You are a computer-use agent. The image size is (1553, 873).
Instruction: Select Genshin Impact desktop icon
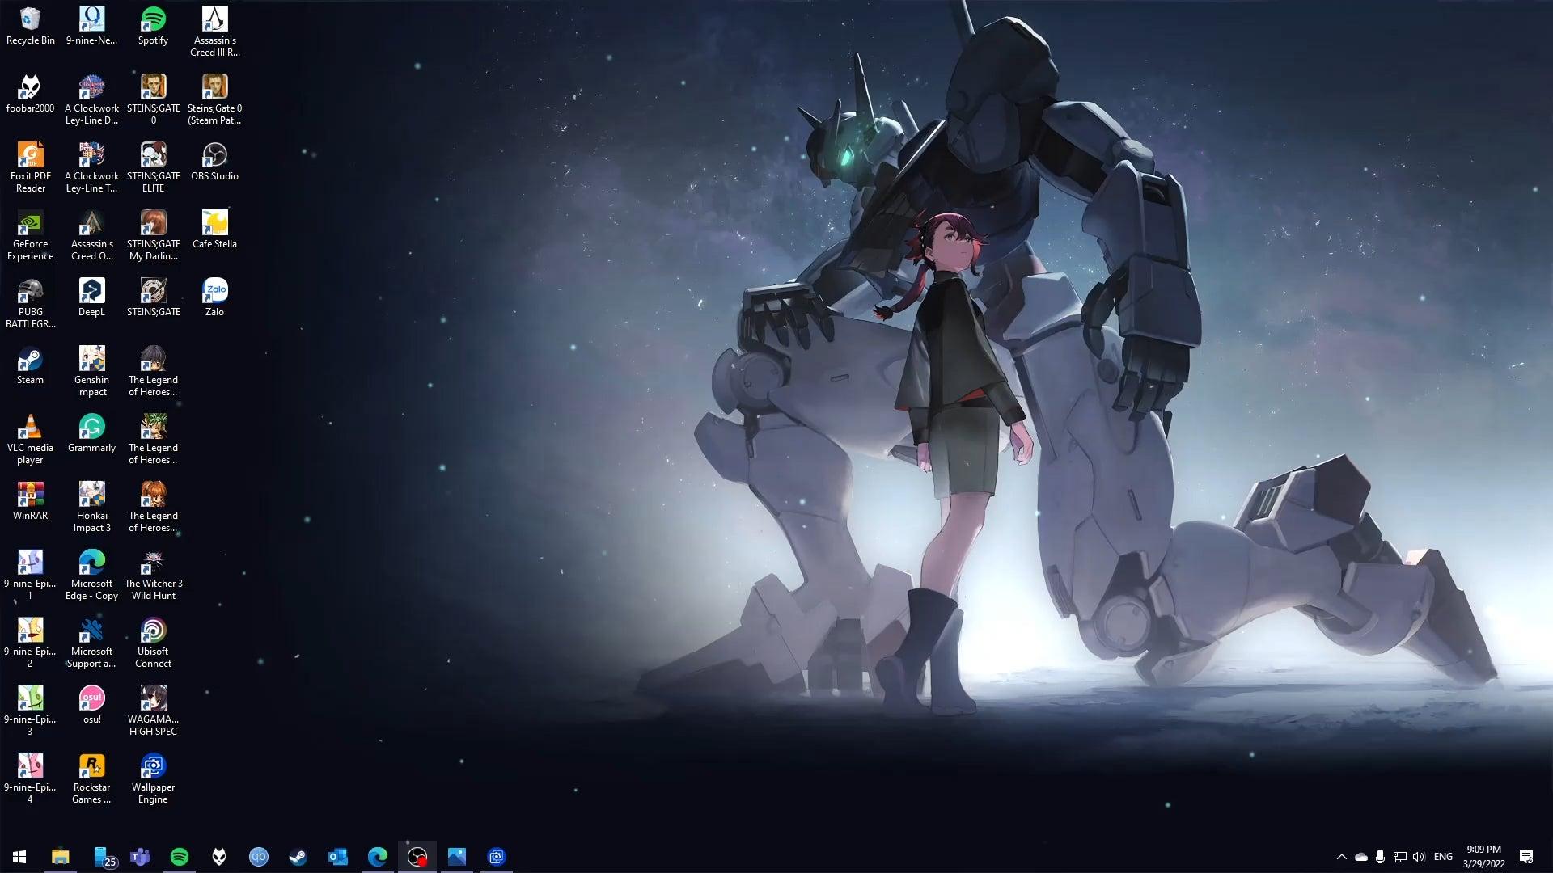coord(91,371)
